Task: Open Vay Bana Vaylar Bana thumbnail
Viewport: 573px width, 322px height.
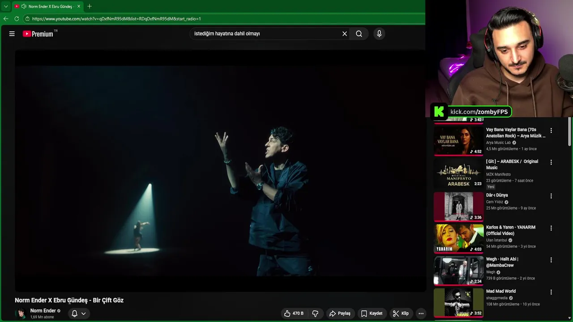Action: (458, 141)
